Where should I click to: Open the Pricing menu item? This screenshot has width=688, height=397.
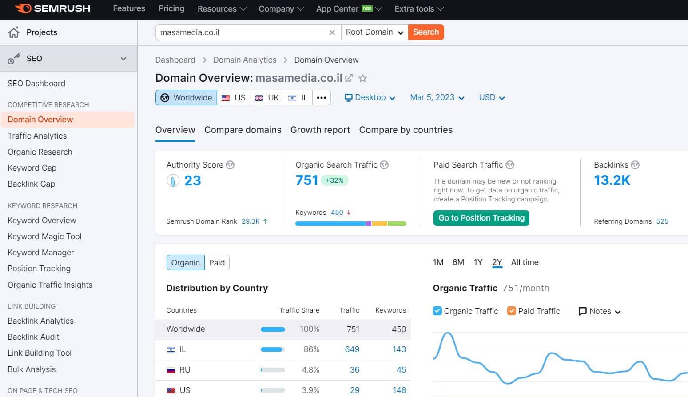(171, 8)
